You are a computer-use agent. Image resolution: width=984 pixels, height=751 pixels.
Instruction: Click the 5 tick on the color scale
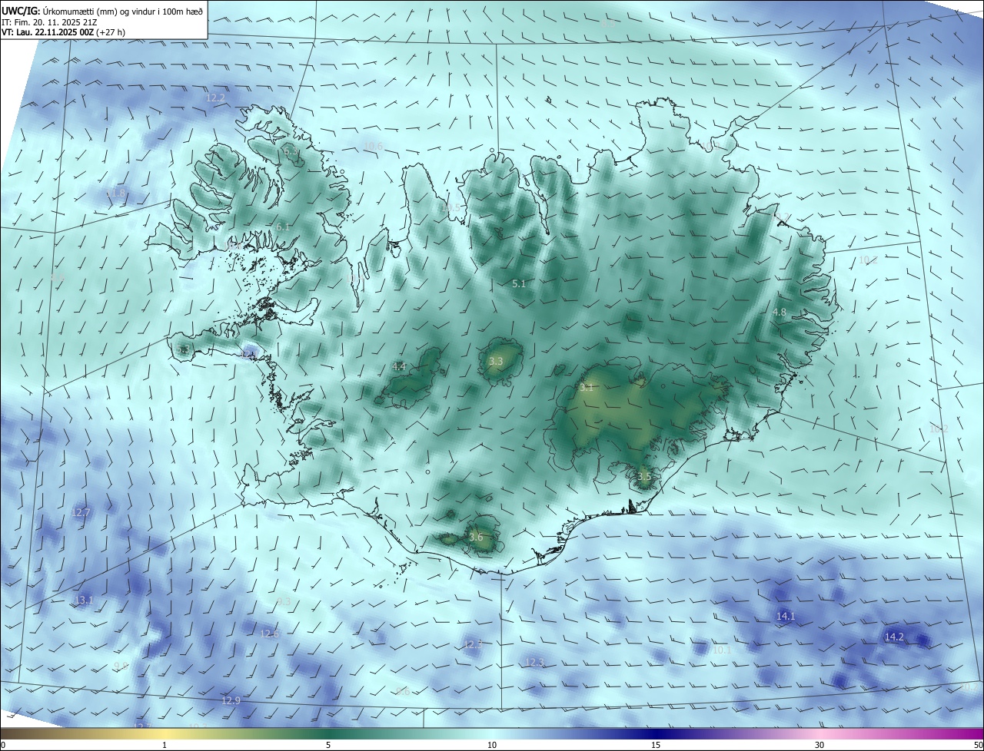(328, 745)
